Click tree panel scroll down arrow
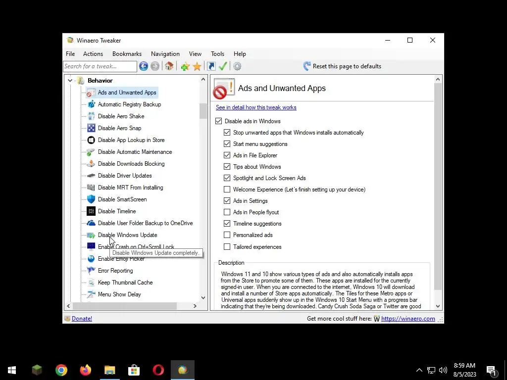The width and height of the screenshot is (507, 380). pos(203,297)
